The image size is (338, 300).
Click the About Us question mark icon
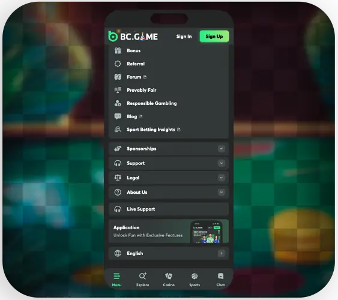pyautogui.click(x=118, y=192)
